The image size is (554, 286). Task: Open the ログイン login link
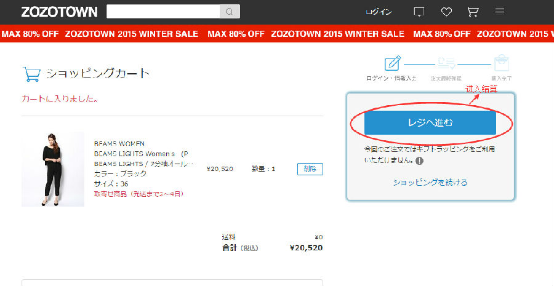(379, 12)
